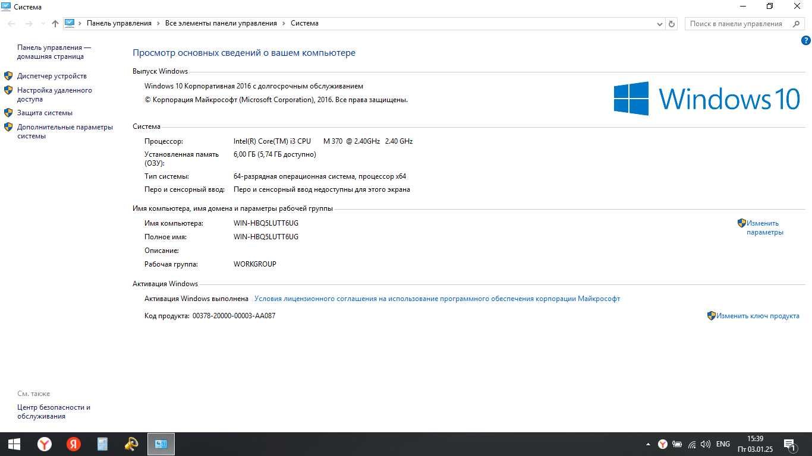The width and height of the screenshot is (812, 456).
Task: Click the active System window taskbar button
Action: [x=161, y=444]
